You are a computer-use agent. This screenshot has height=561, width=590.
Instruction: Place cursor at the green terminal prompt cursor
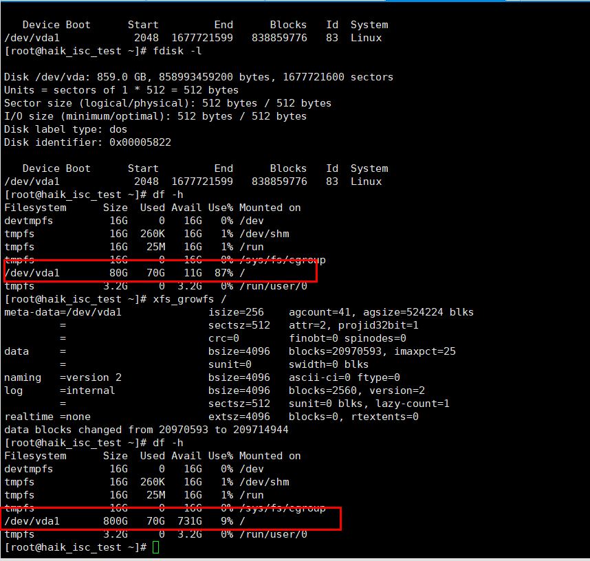tap(156, 547)
